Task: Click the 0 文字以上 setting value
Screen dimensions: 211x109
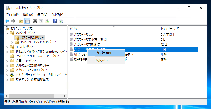Action: click(168, 35)
